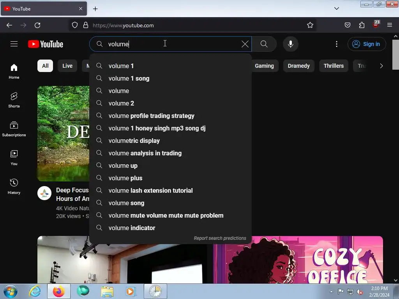The image size is (399, 299).
Task: Pick the 'volume indicator' suggestion
Action: tap(171, 228)
